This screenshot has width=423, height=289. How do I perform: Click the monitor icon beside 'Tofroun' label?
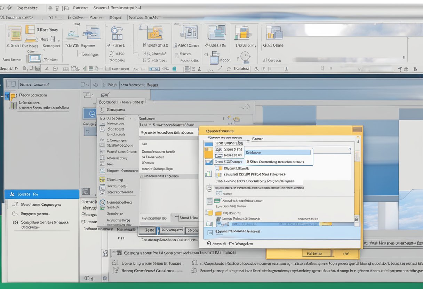point(34,59)
